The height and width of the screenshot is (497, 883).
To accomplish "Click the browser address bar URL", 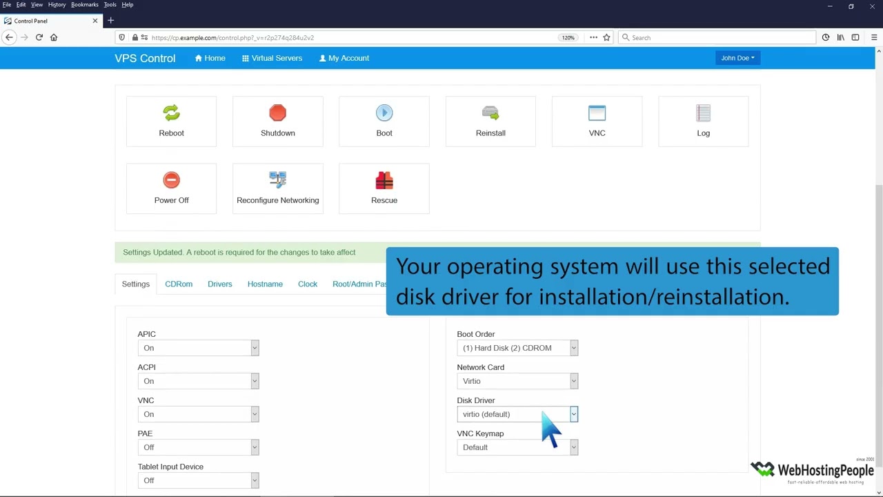I will (x=233, y=37).
